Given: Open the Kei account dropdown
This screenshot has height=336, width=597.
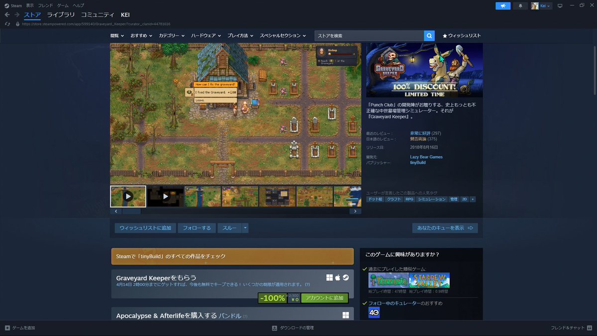Looking at the screenshot, I should 545,5.
